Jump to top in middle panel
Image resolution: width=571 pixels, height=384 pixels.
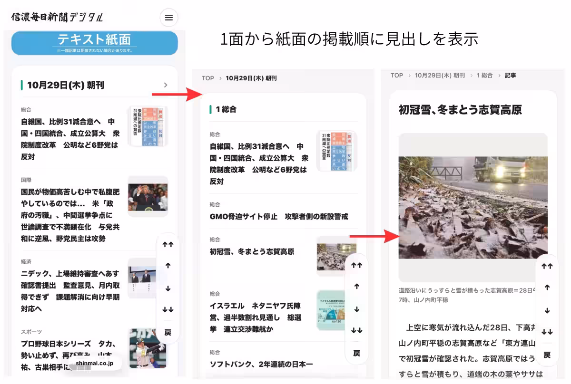(357, 266)
